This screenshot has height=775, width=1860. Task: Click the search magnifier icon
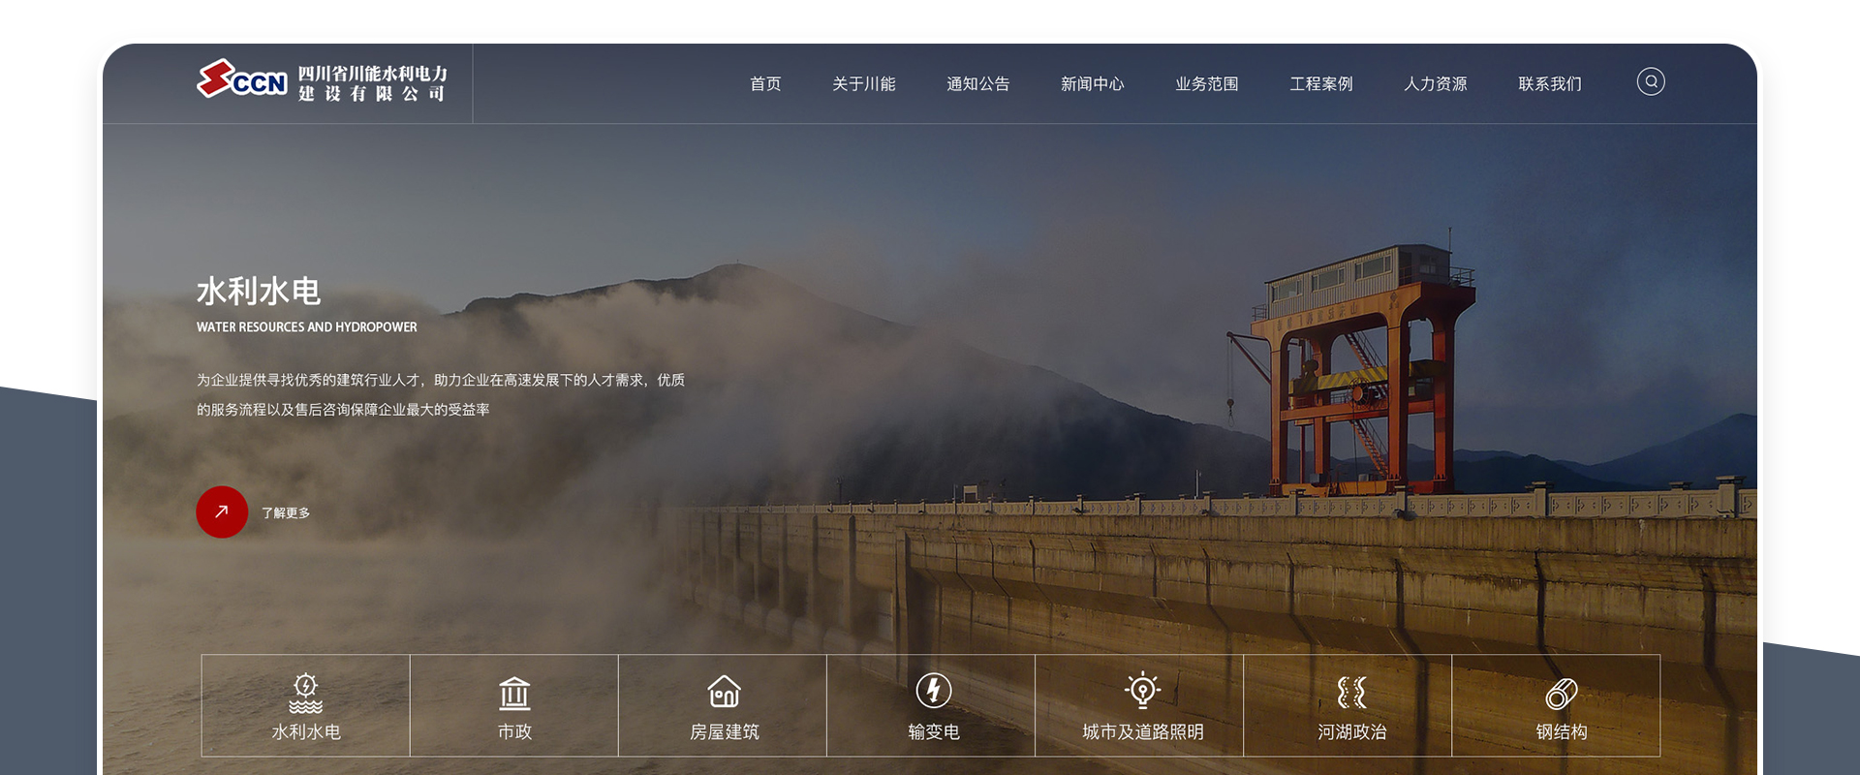coord(1651,81)
